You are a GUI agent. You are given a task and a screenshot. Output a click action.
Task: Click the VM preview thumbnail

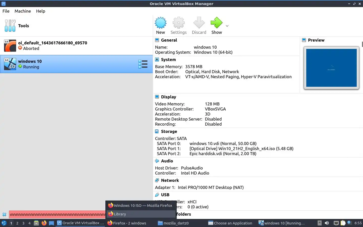click(x=331, y=68)
